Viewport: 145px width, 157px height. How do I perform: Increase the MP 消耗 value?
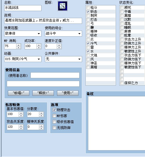[x=18, y=45]
